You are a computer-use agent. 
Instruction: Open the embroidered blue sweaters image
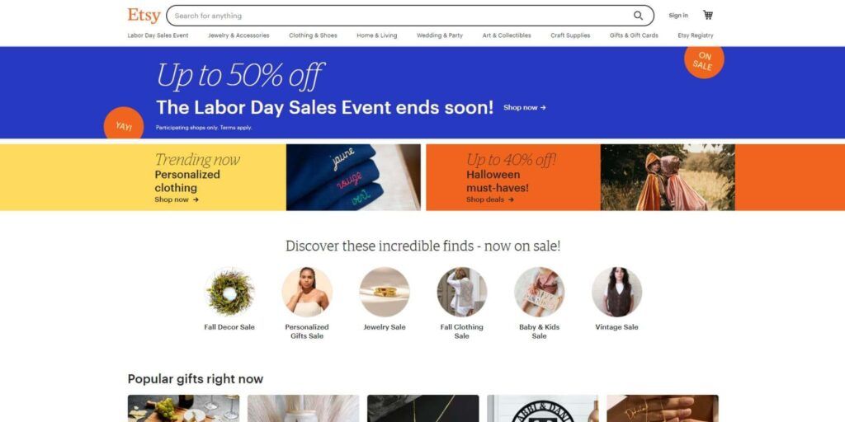pos(353,177)
